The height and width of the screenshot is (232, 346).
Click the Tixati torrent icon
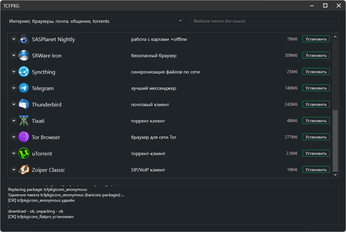tap(24, 121)
